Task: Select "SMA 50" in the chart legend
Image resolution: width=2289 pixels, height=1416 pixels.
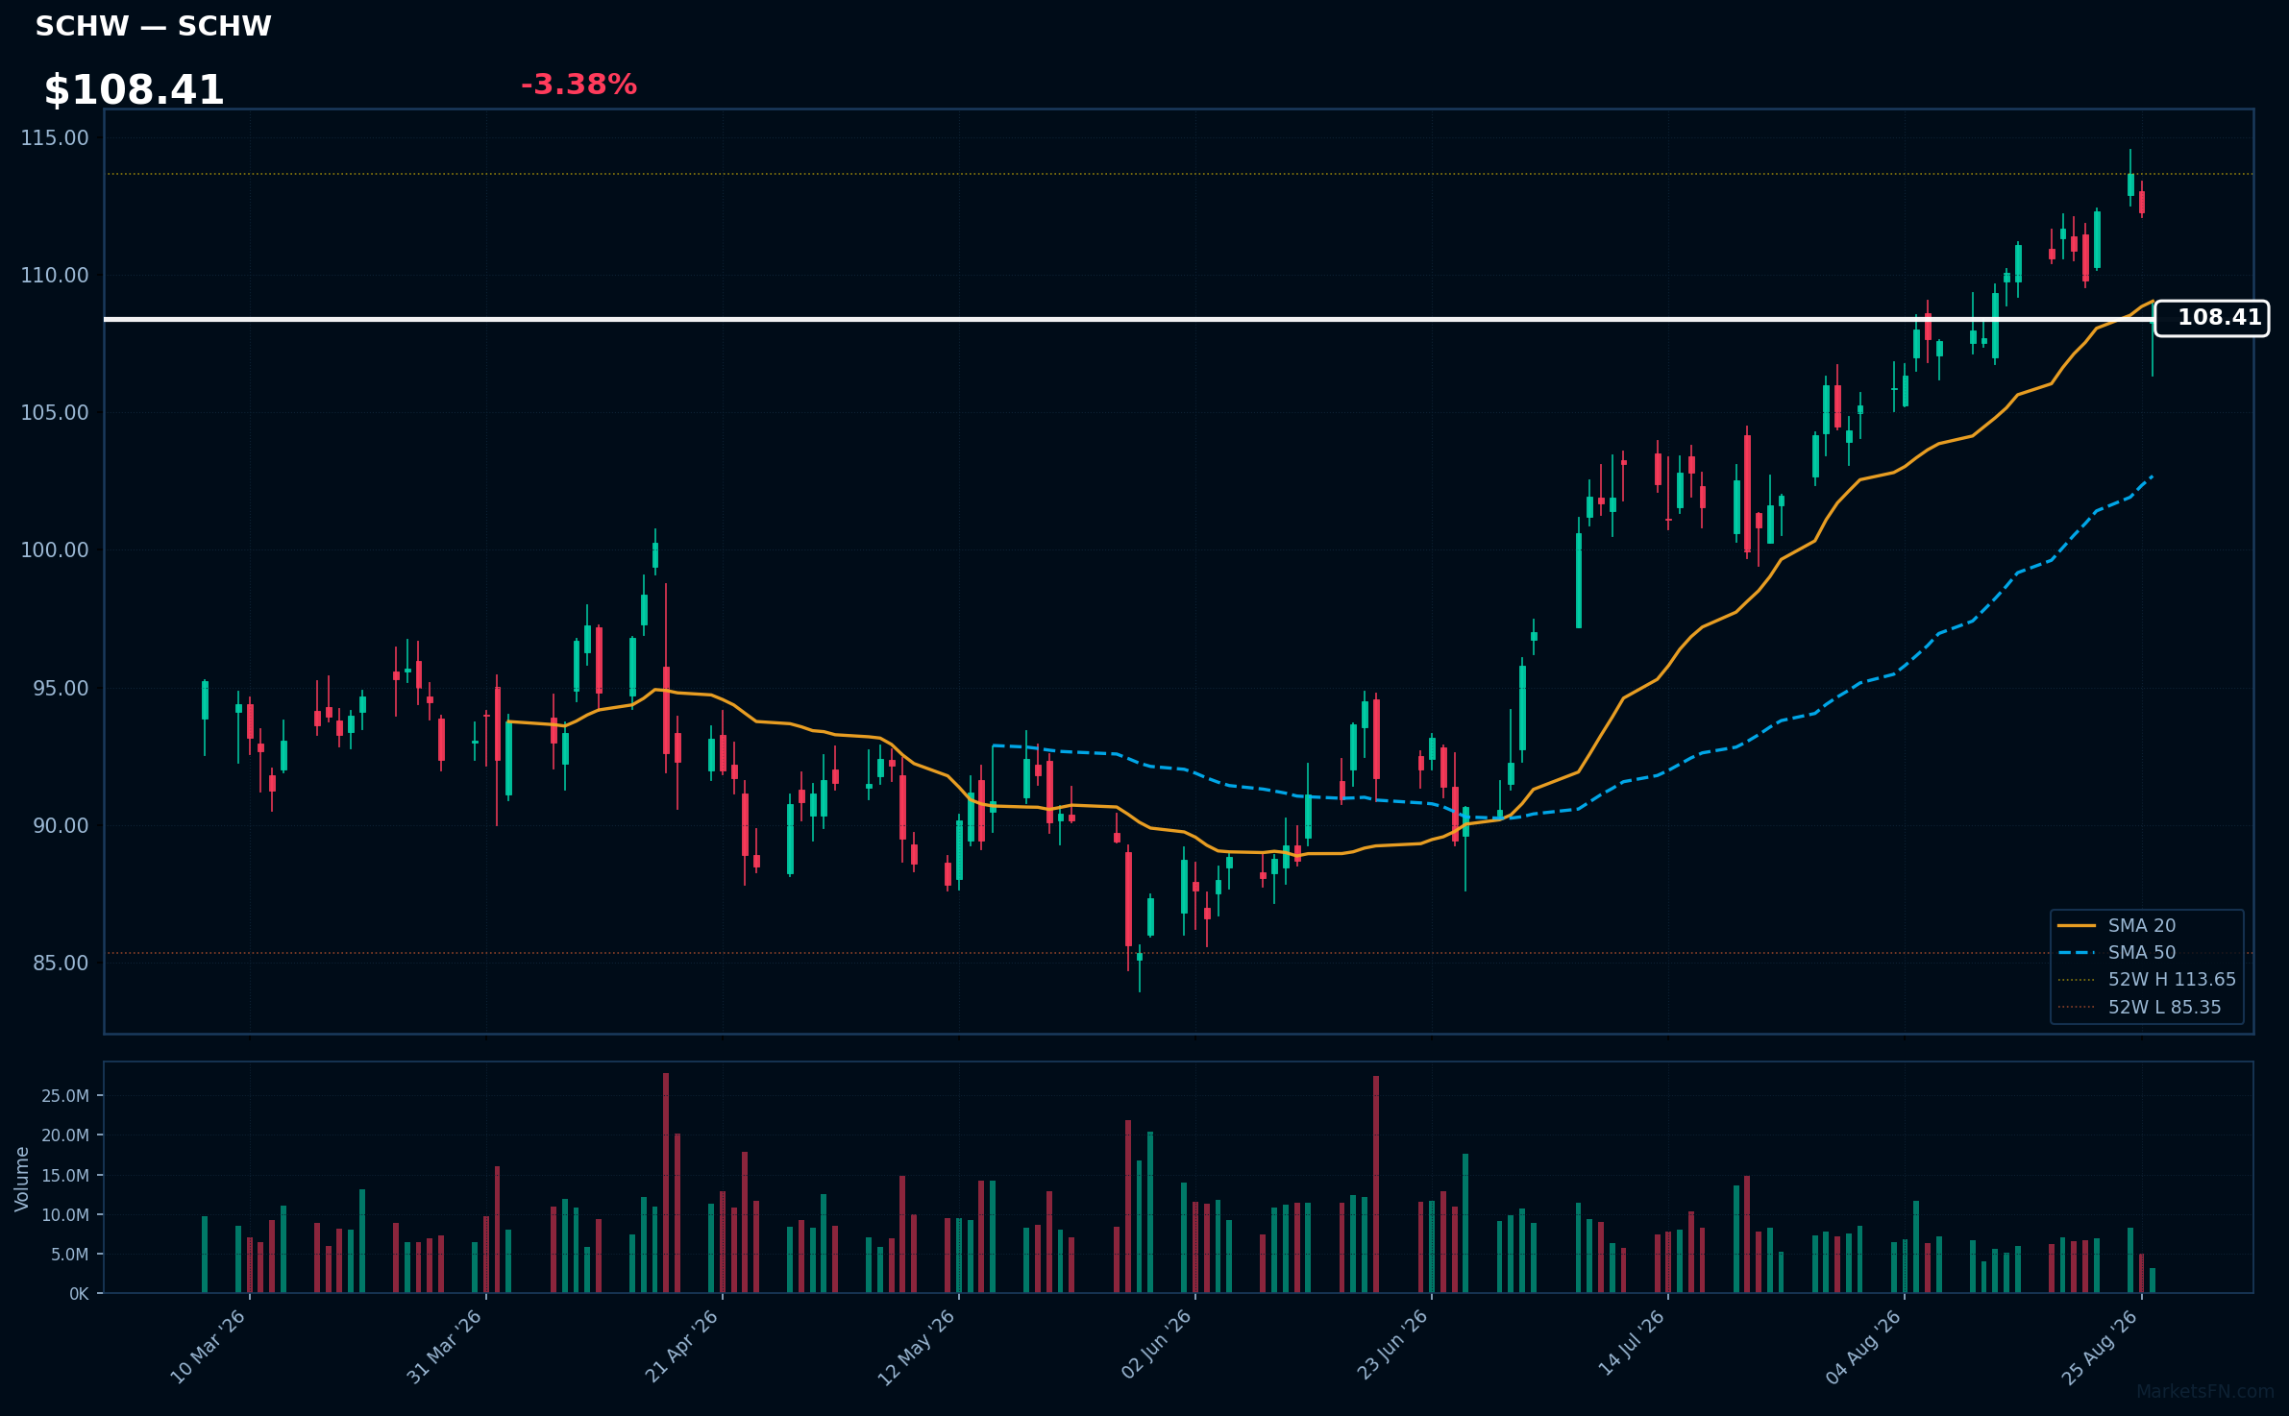Action: (2142, 952)
